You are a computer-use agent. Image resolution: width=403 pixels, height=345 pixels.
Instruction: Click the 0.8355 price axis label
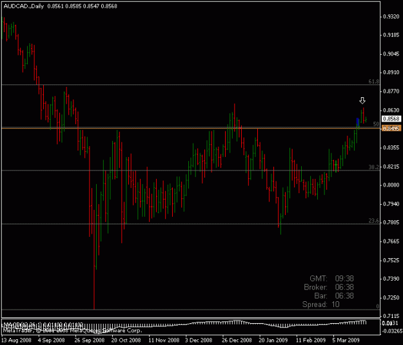[391, 148]
